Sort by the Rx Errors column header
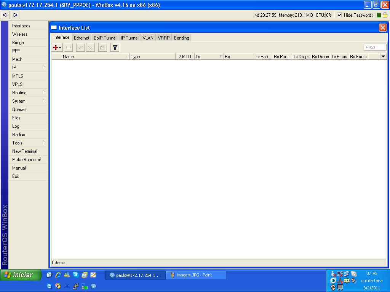 (x=358, y=57)
